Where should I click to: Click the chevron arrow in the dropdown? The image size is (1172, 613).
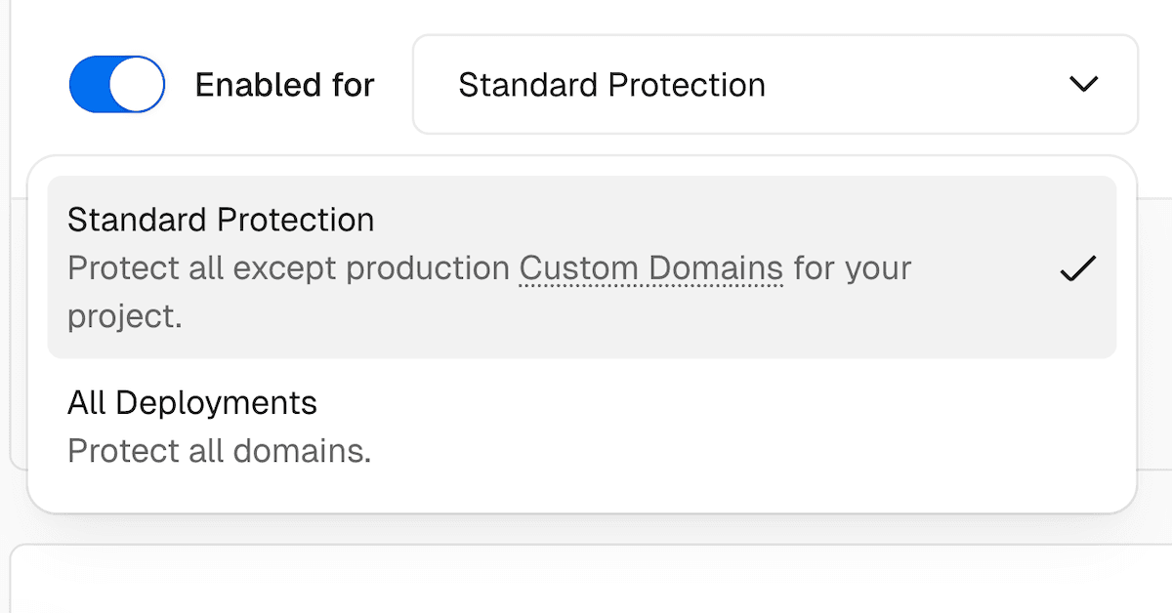tap(1084, 85)
